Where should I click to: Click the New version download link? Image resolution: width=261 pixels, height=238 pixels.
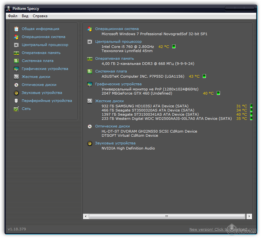click(x=218, y=229)
